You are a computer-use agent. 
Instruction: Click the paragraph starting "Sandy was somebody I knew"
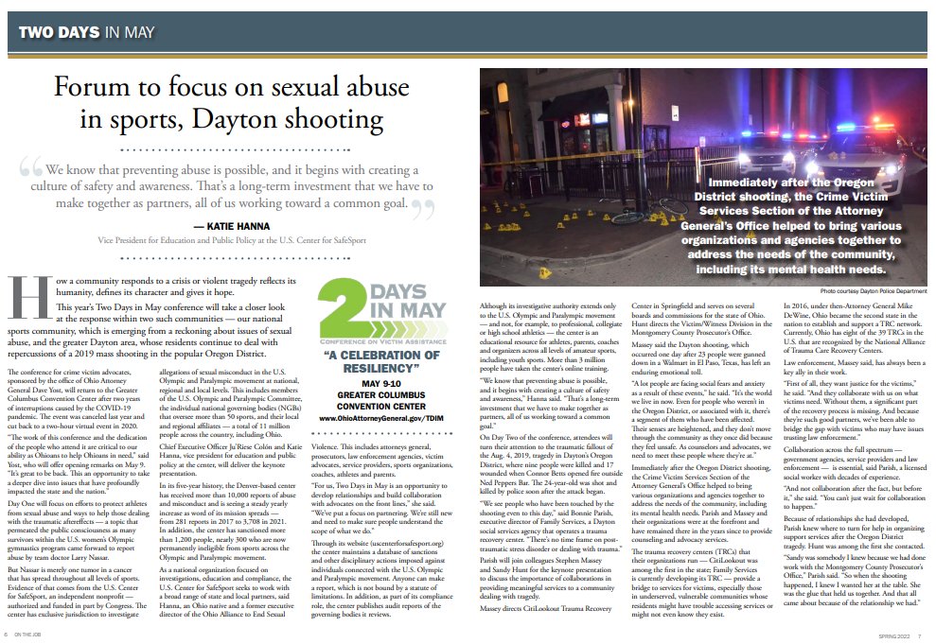tap(855, 581)
